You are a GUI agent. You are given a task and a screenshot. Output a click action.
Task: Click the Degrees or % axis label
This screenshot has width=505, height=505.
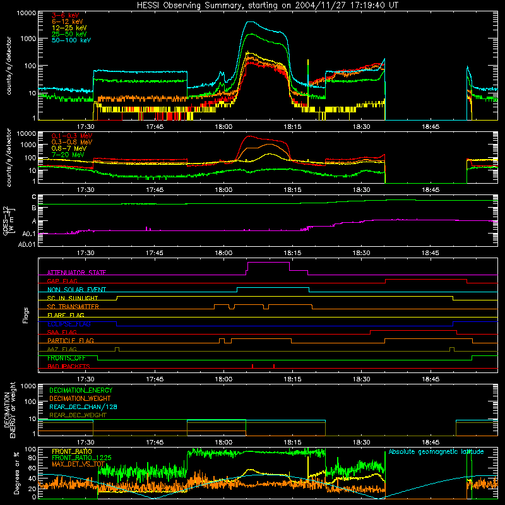click(16, 473)
